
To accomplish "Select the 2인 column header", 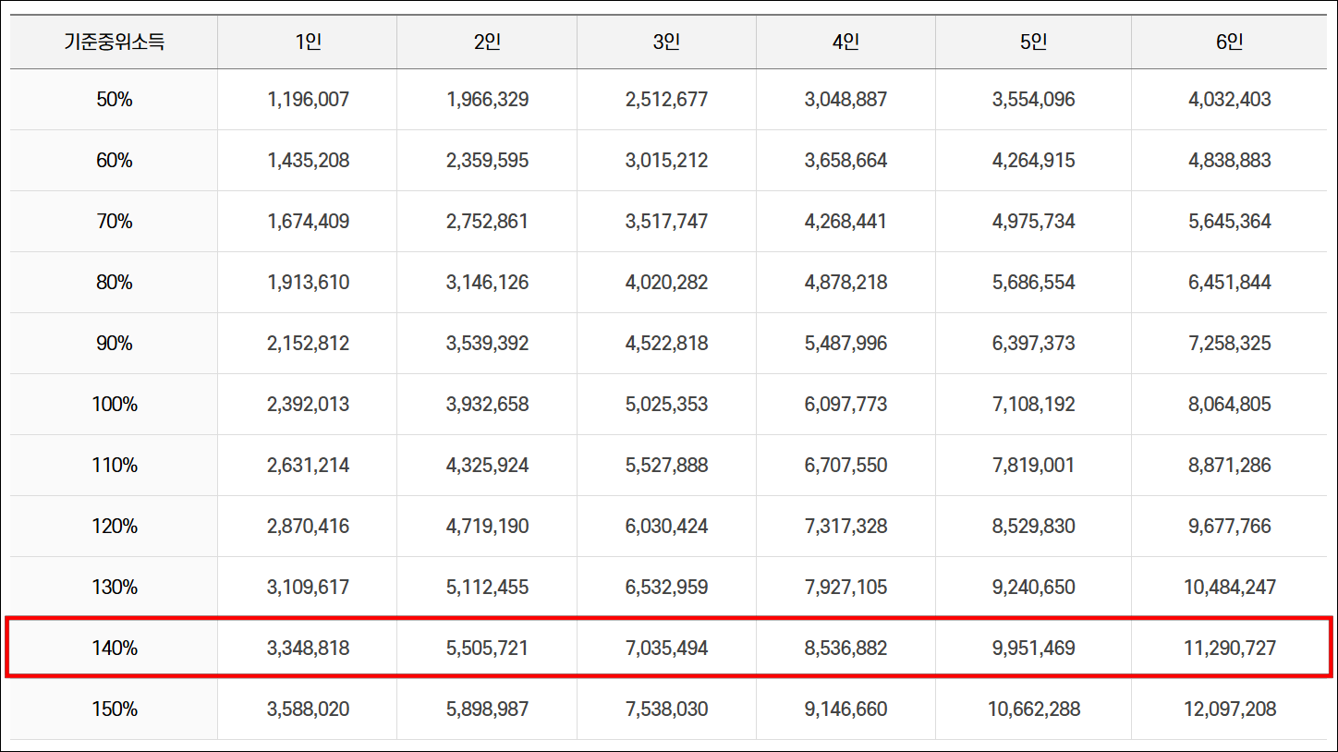I will click(487, 42).
